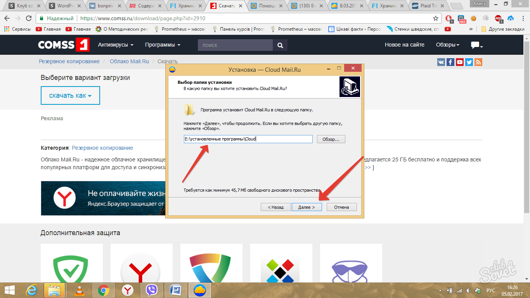
Task: Open the 'скачать как' download dropdown
Action: (x=70, y=95)
